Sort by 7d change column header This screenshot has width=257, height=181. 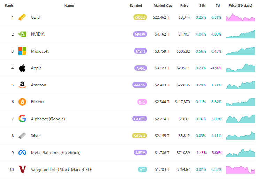tap(218, 6)
